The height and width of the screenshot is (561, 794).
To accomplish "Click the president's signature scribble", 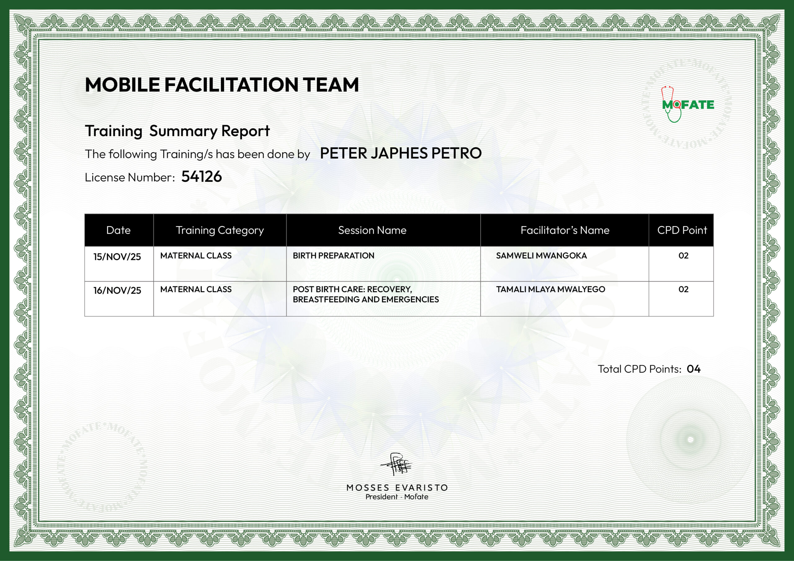I will coord(397,465).
